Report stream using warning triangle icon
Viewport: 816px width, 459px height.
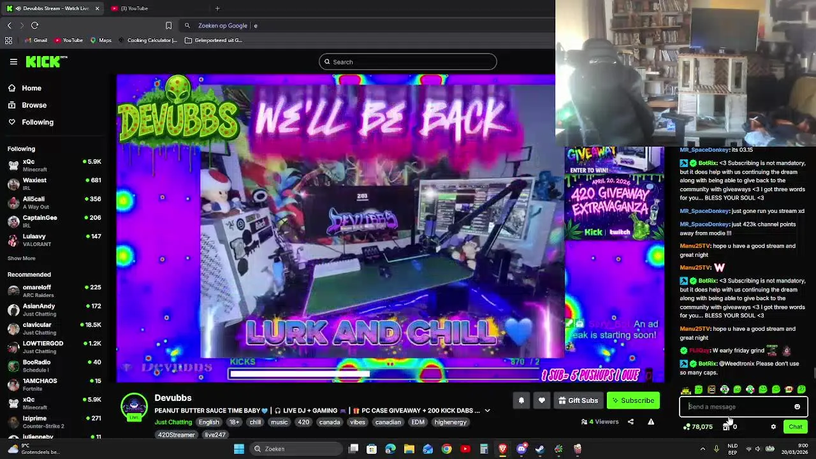651,421
